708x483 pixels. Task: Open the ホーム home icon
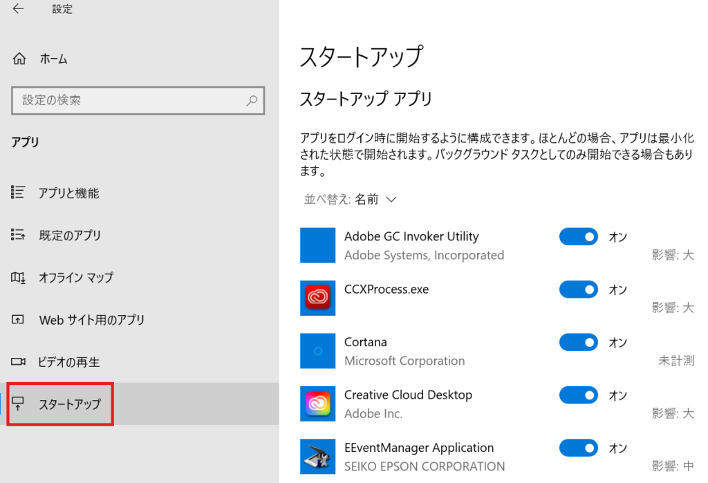coord(19,59)
